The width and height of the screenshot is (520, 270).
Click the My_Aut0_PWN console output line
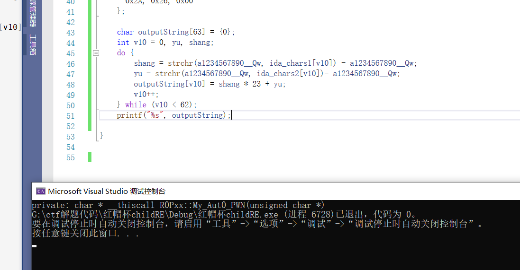tap(178, 205)
